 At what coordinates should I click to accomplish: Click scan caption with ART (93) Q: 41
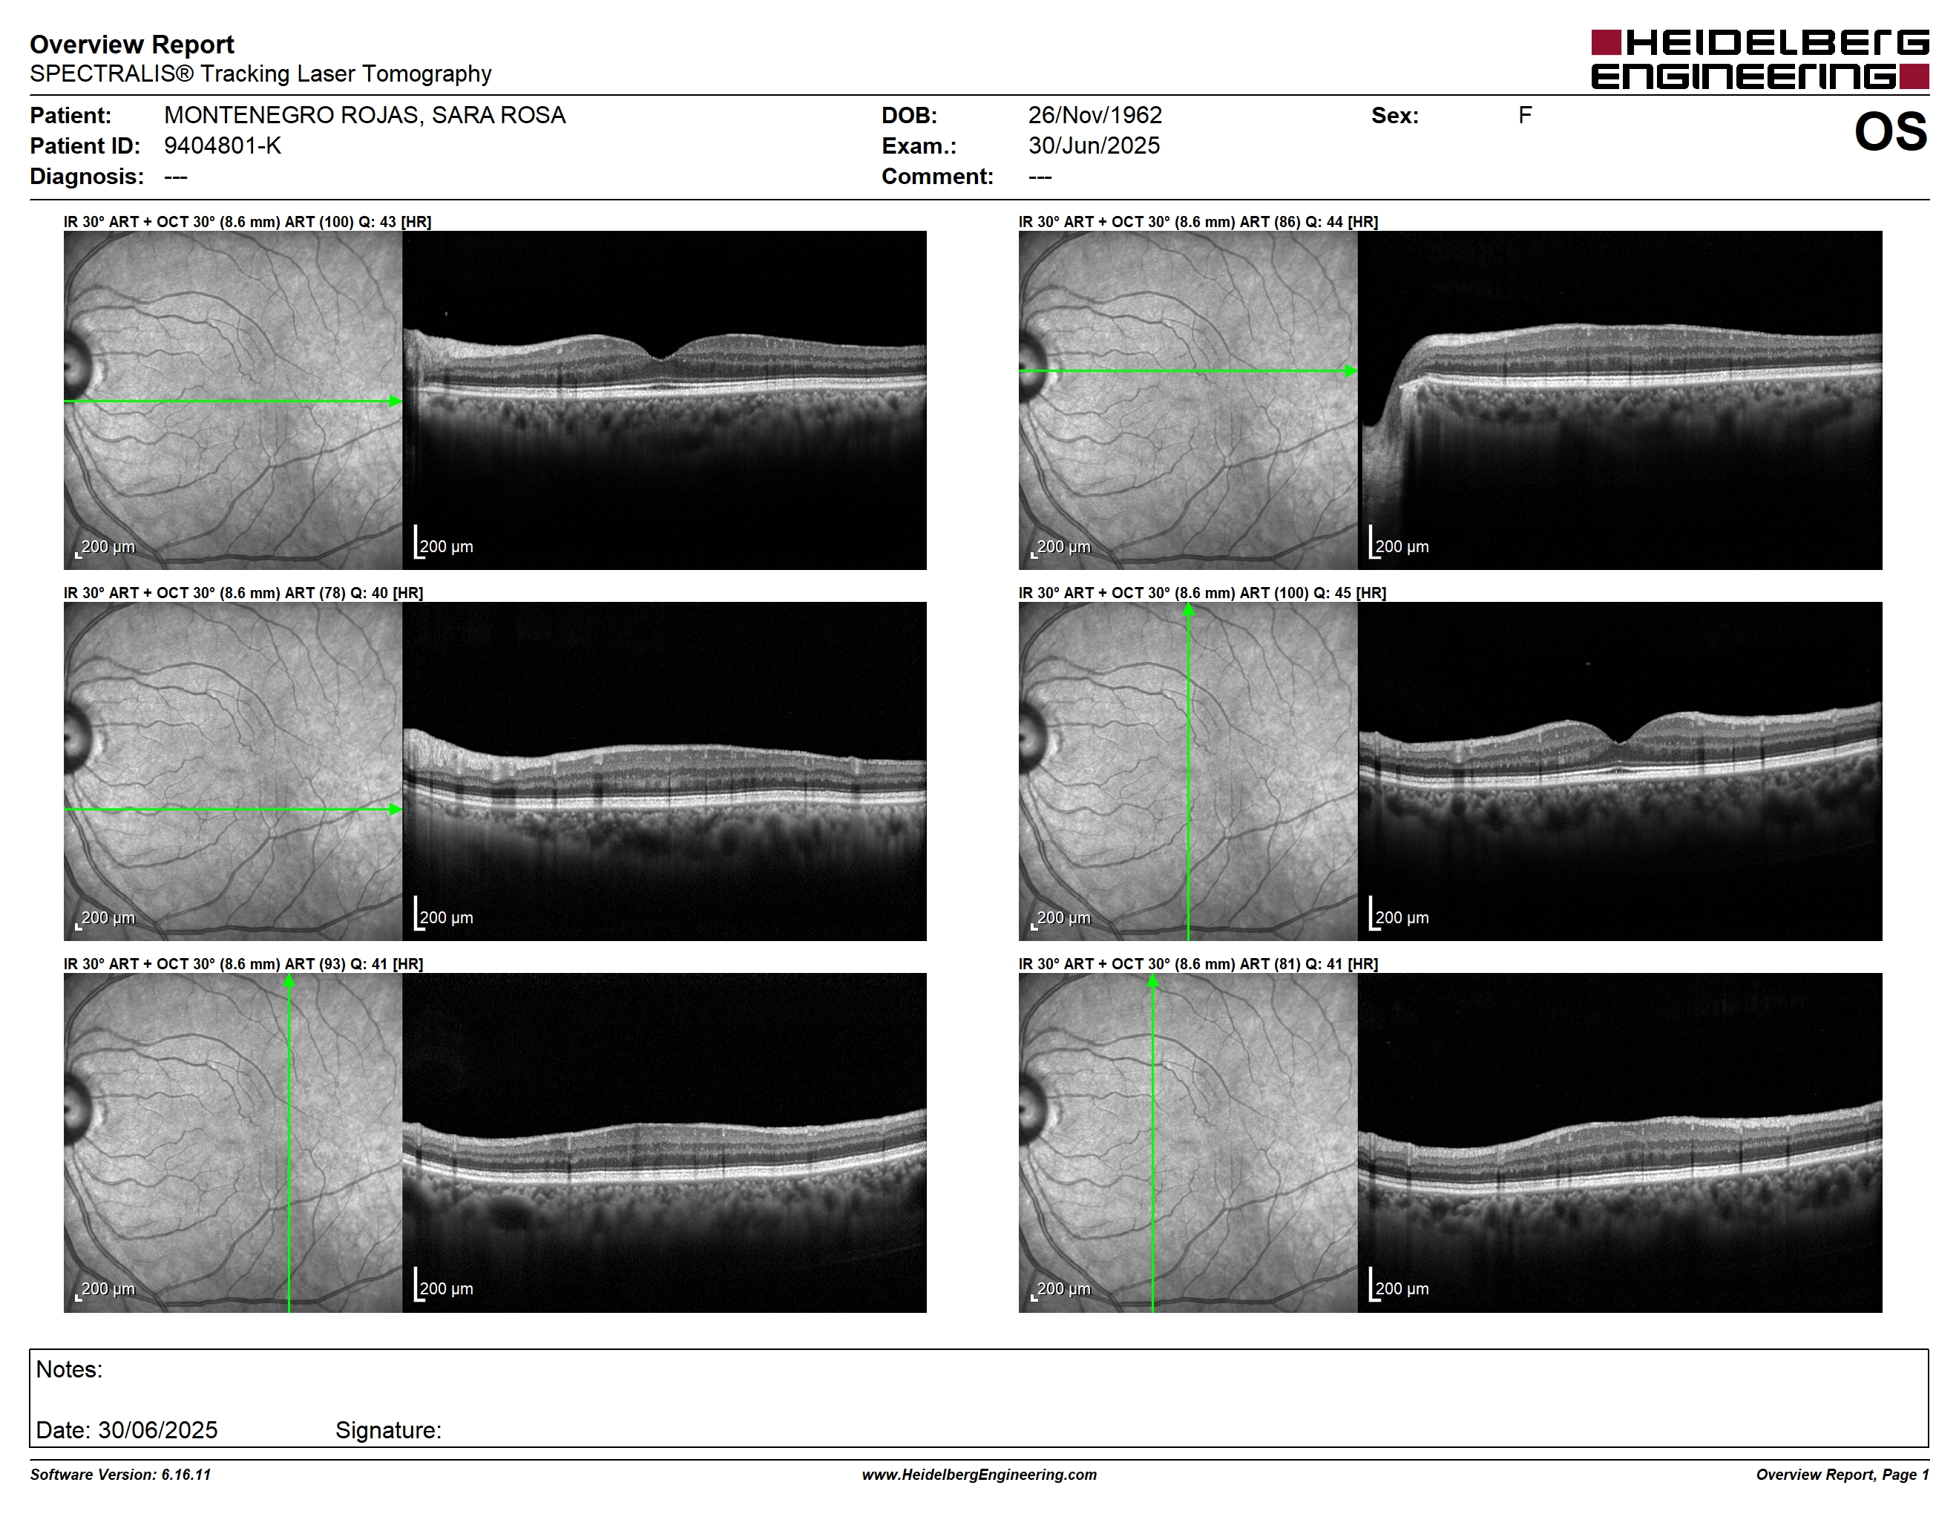[243, 964]
